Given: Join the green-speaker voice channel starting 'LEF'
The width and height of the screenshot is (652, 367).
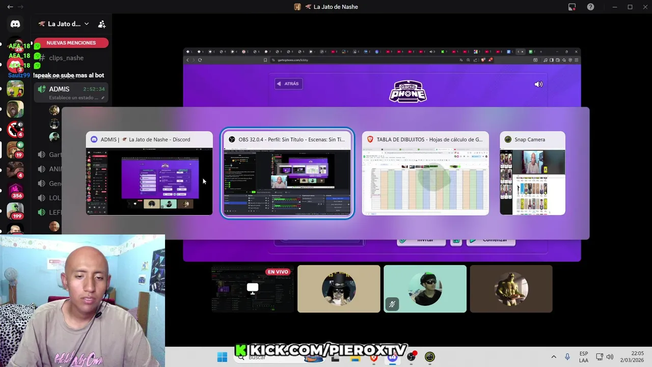Looking at the screenshot, I should [50, 212].
